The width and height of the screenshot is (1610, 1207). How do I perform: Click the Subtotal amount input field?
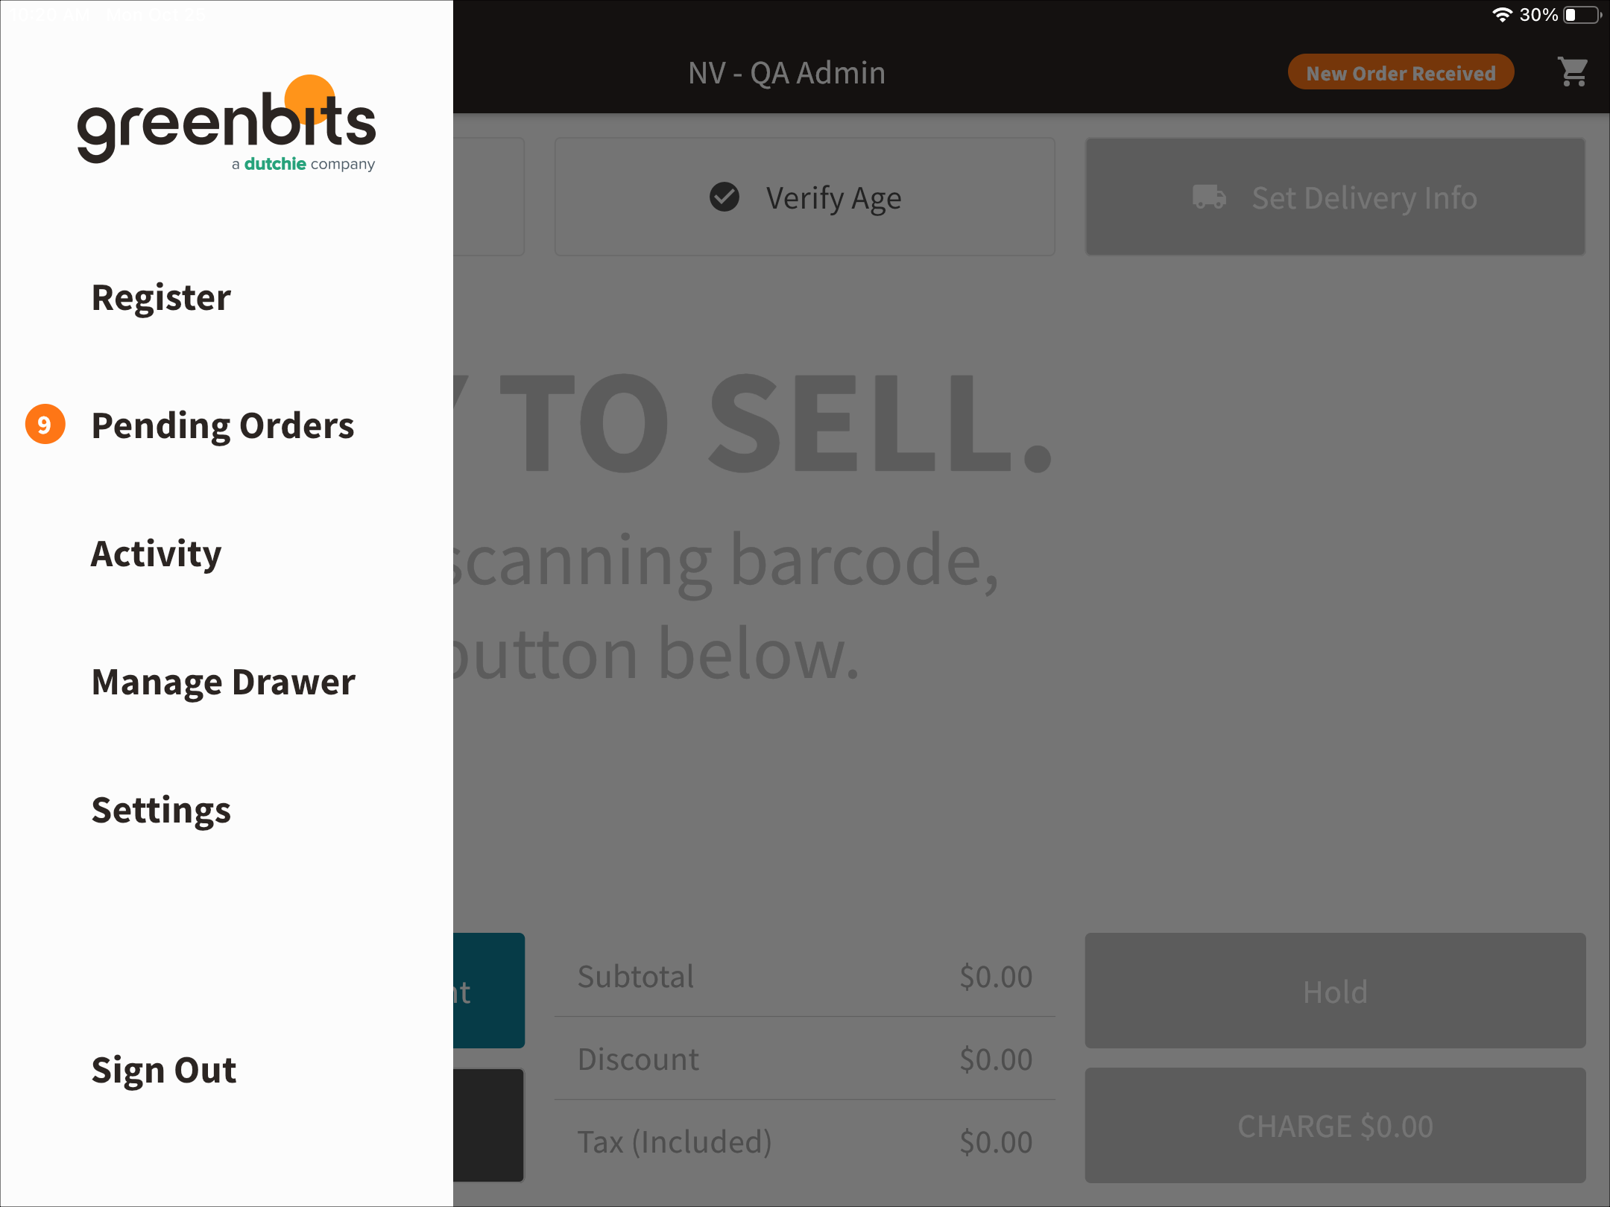998,975
